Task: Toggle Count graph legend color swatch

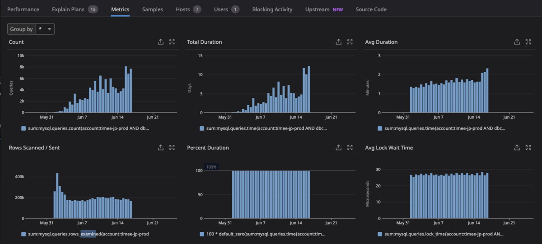Action: 23,129
